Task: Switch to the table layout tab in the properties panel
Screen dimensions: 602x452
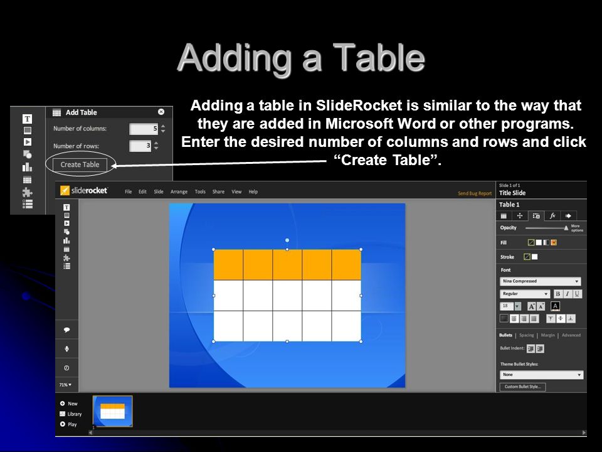Action: click(504, 216)
